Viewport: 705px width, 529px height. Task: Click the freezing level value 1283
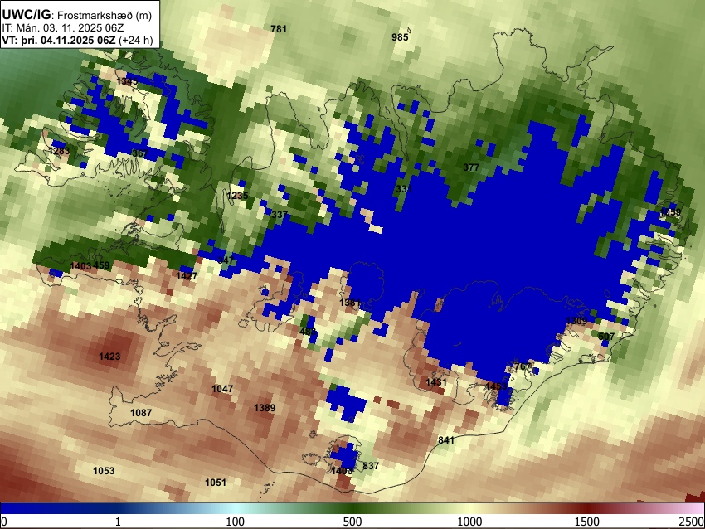(x=60, y=150)
